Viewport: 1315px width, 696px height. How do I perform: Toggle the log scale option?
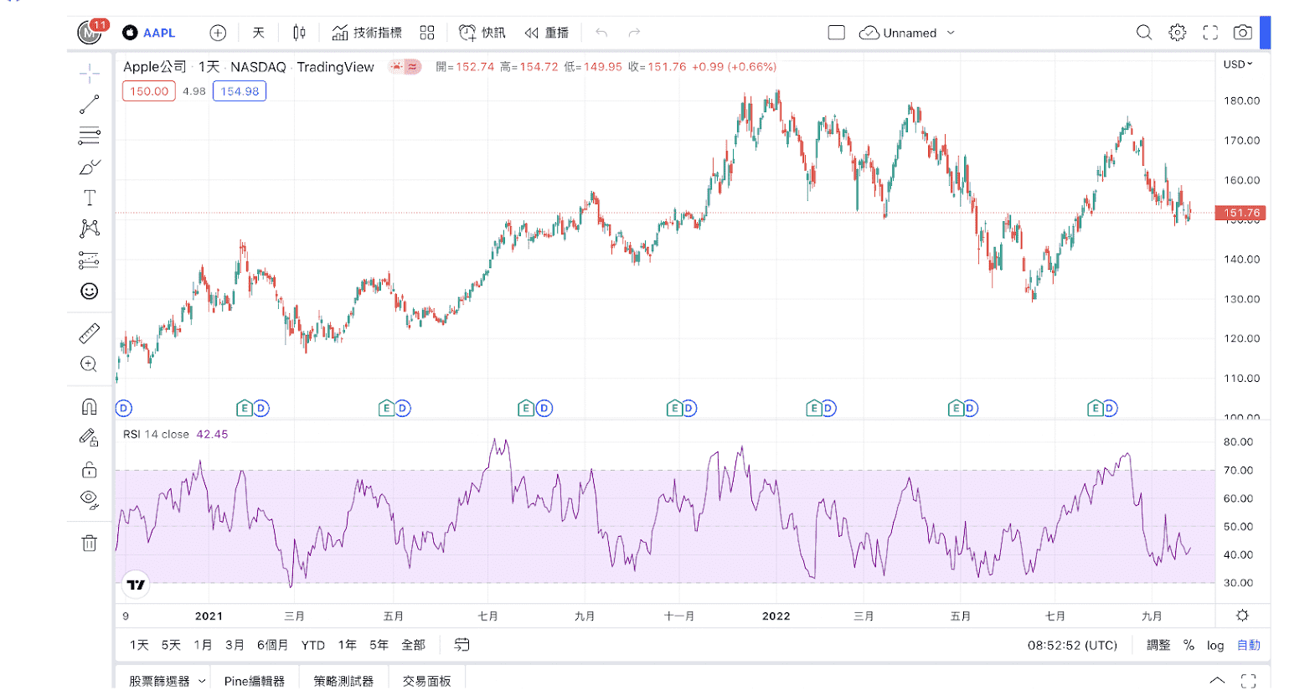pos(1214,645)
